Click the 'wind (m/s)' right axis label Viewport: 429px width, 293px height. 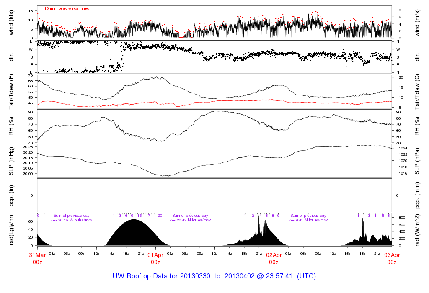click(418, 22)
